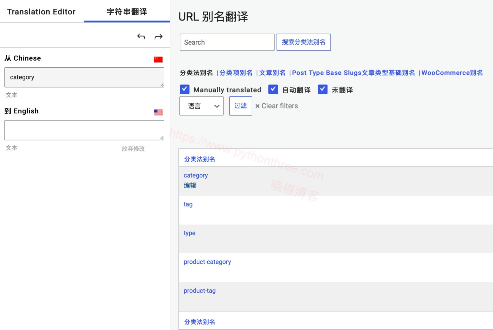Click the English translation text area

[84, 130]
